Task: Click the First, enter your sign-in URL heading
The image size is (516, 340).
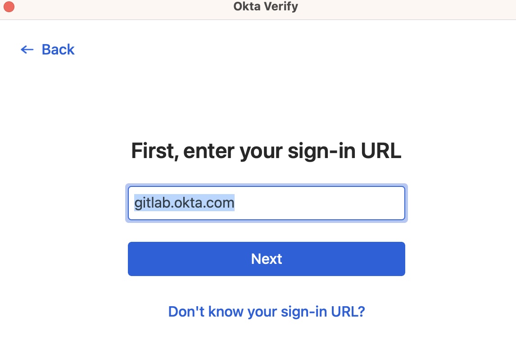Action: coord(266,151)
